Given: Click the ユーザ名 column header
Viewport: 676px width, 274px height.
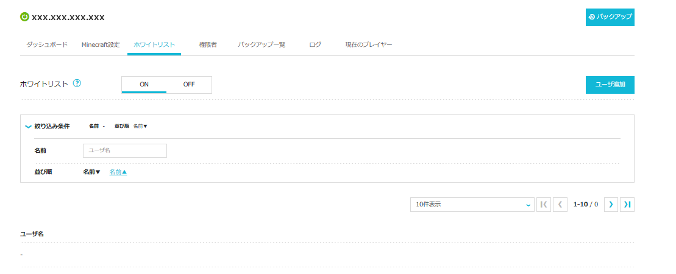Looking at the screenshot, I should 32,234.
